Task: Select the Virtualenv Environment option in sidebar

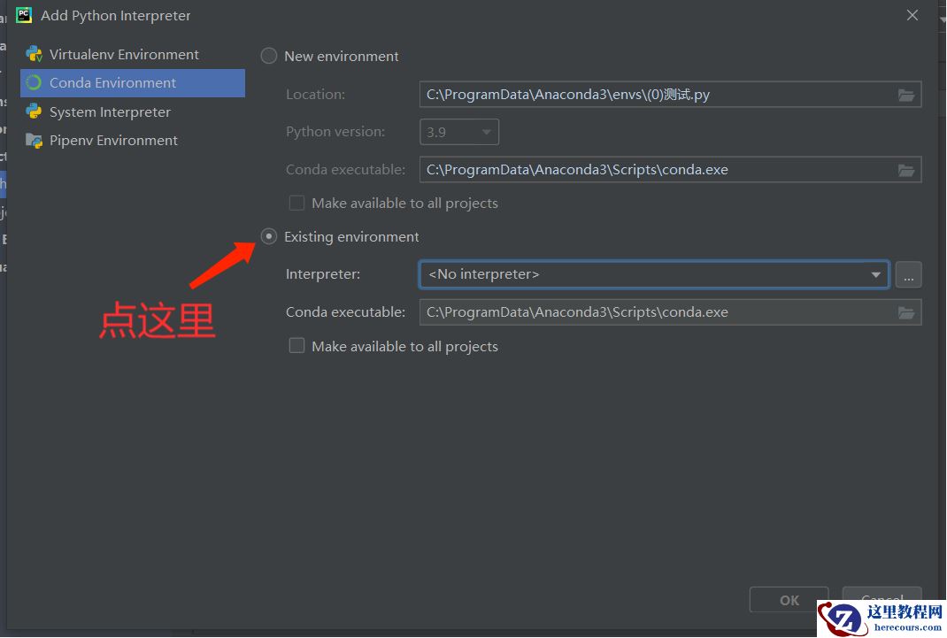Action: [x=124, y=54]
